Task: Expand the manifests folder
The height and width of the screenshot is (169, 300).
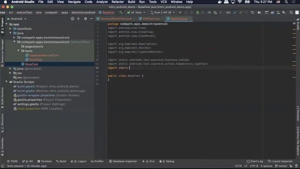Action: pyautogui.click(x=10, y=29)
